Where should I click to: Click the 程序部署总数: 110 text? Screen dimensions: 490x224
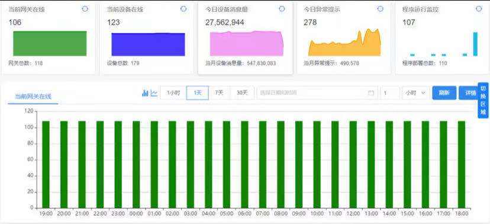[425, 63]
